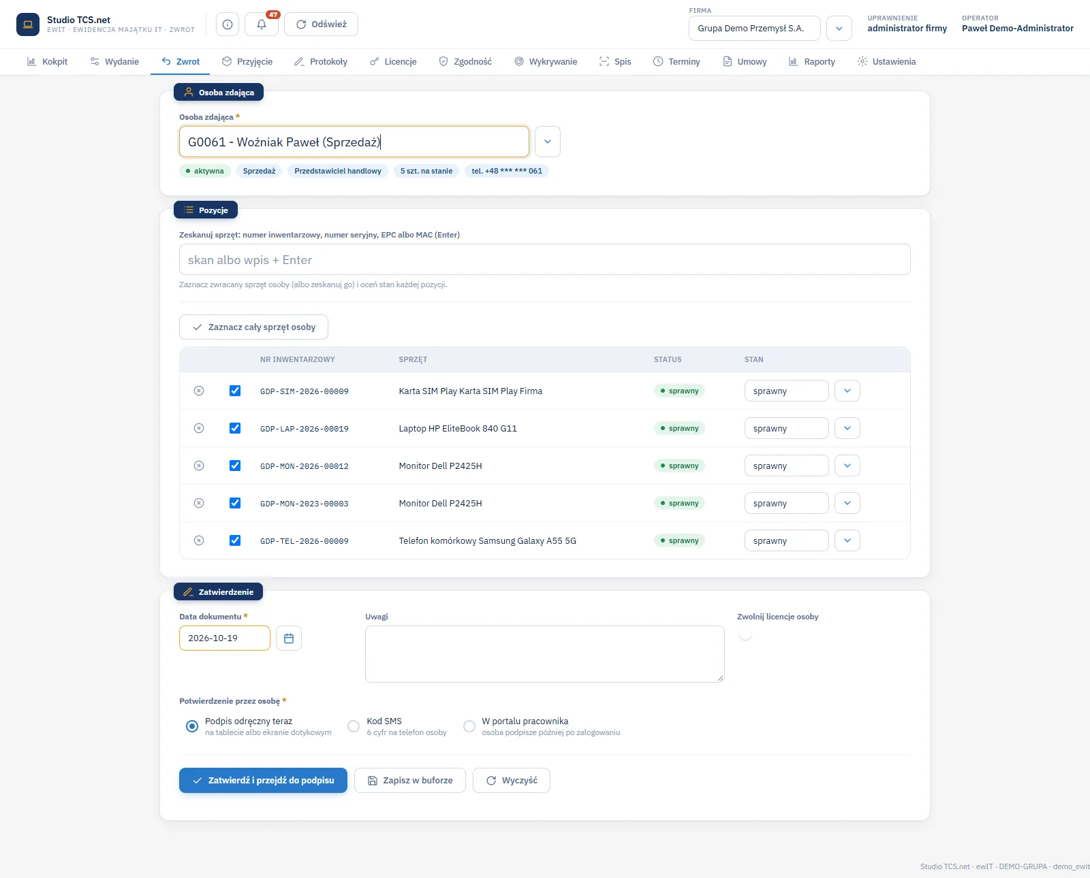Select W portalu pracownika confirmation option
Viewport: 1090px width, 878px height.
tap(469, 726)
